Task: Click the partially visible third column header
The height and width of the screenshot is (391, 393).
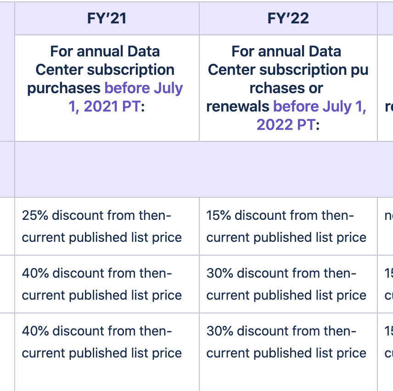Action: pyautogui.click(x=386, y=18)
